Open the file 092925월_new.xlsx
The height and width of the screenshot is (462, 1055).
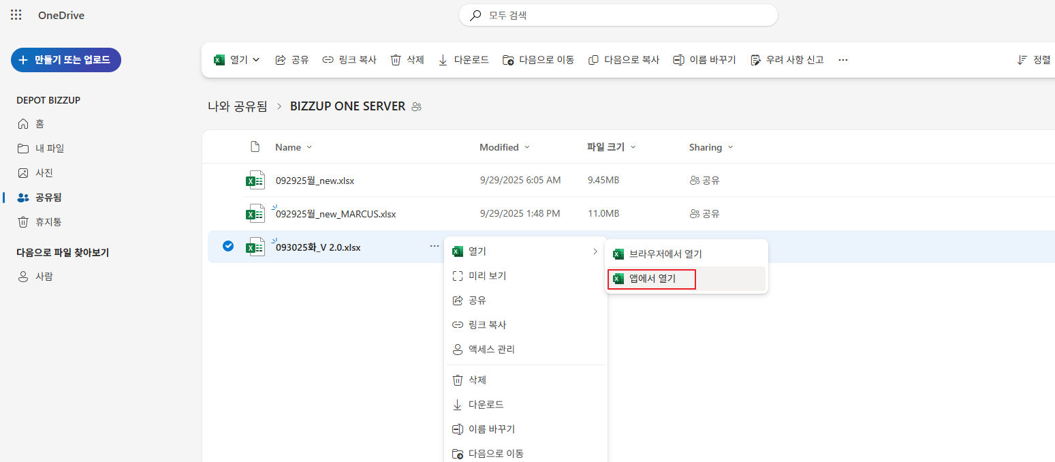click(315, 181)
